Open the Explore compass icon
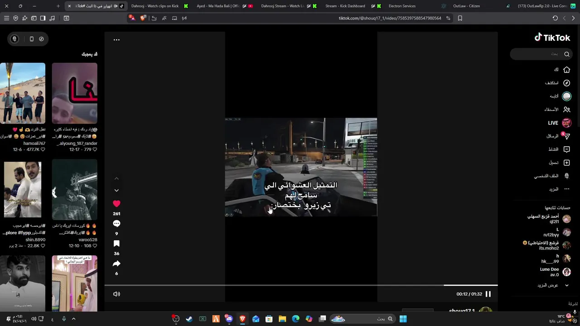The height and width of the screenshot is (326, 580). pyautogui.click(x=566, y=83)
